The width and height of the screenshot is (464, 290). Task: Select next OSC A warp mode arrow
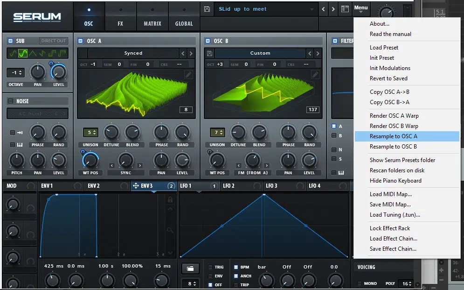(140, 166)
